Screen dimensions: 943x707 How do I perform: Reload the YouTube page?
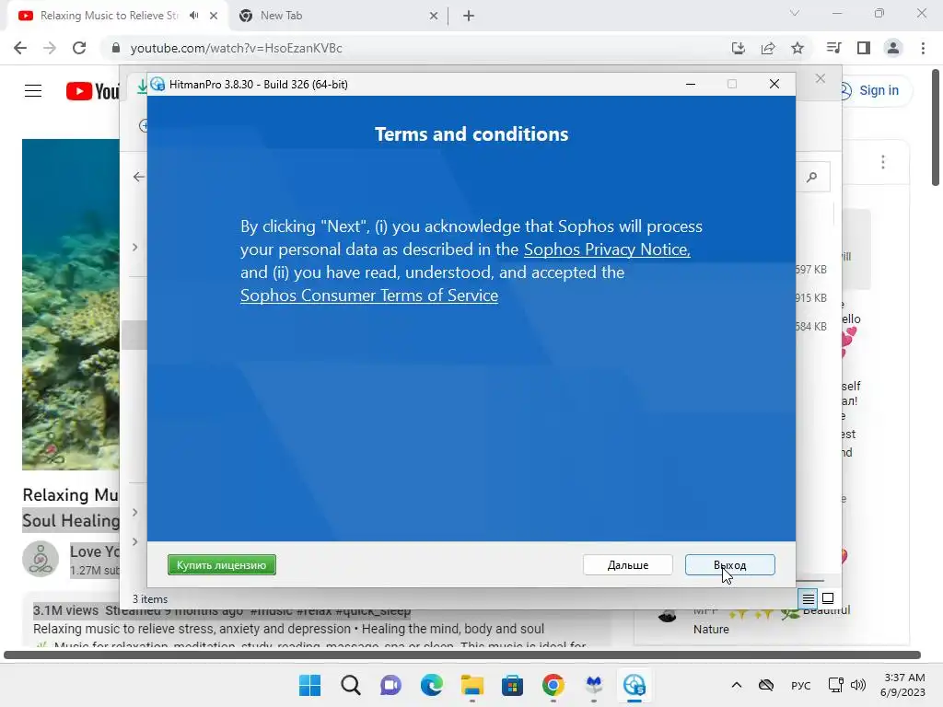point(79,48)
